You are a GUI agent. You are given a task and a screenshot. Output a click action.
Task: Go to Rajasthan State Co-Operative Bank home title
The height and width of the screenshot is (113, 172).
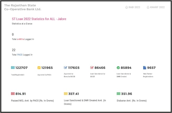click(x=23, y=7)
